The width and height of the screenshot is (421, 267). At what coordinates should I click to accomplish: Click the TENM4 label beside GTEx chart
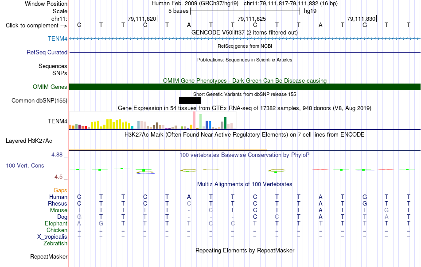(58, 121)
